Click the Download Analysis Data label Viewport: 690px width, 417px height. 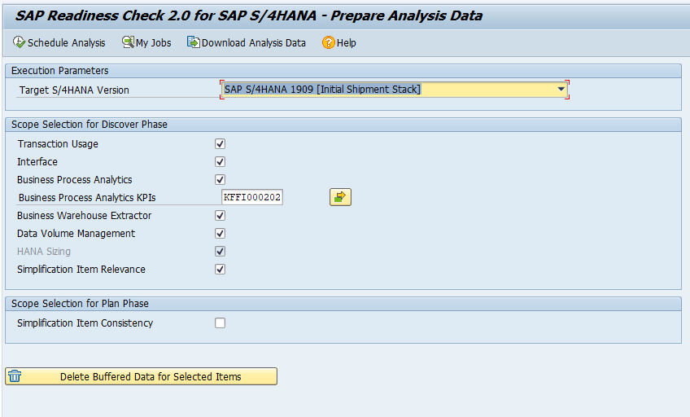point(254,42)
